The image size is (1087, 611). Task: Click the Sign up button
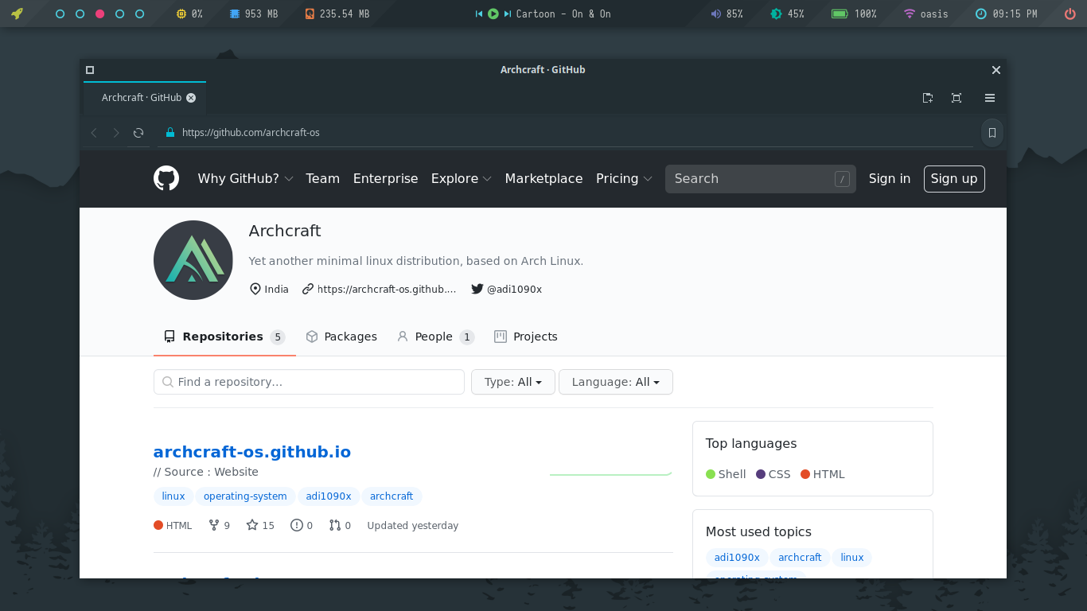click(954, 178)
